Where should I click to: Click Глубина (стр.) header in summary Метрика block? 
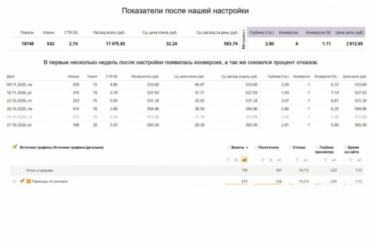point(261,32)
